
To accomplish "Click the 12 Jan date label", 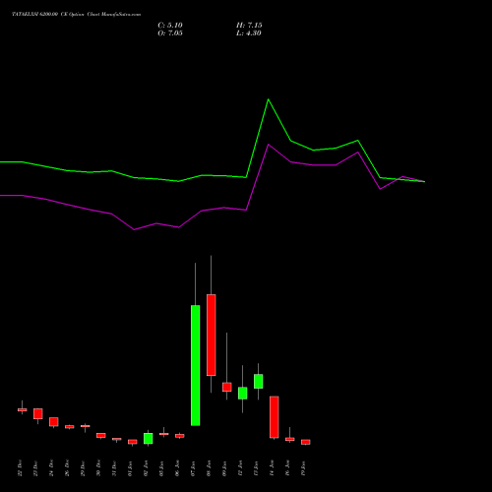I will [x=240, y=468].
